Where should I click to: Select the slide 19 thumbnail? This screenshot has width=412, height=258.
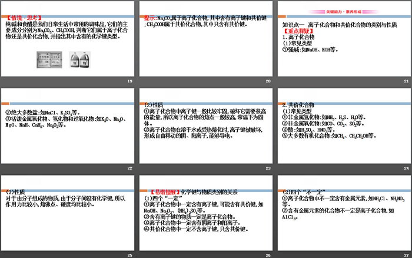click(x=68, y=41)
